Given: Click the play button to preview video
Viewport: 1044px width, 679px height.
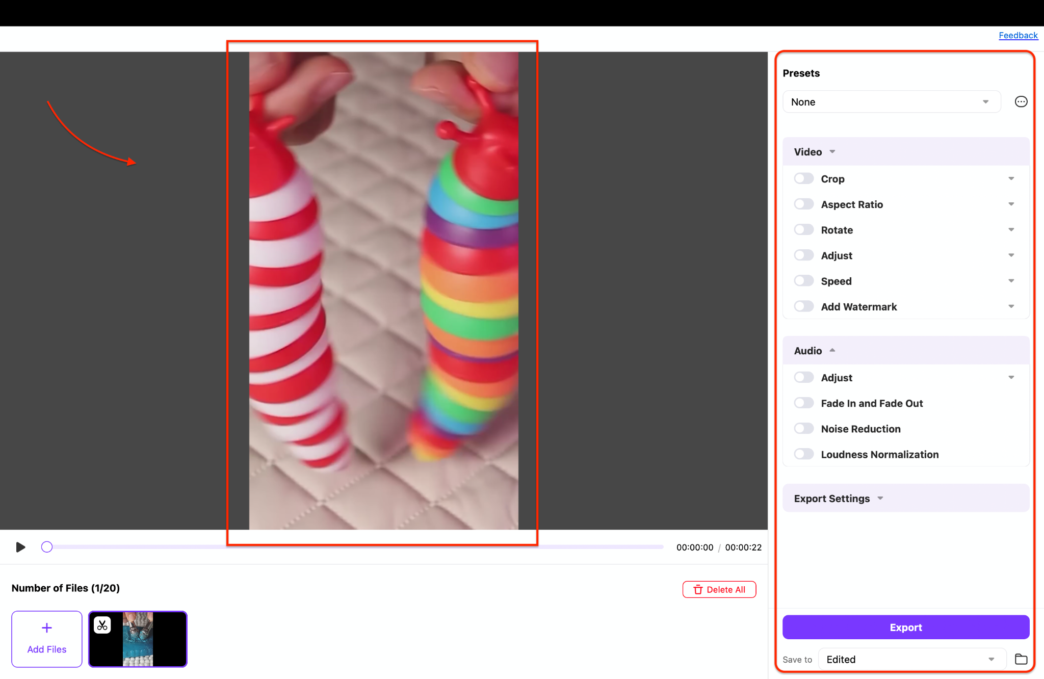Looking at the screenshot, I should point(20,547).
